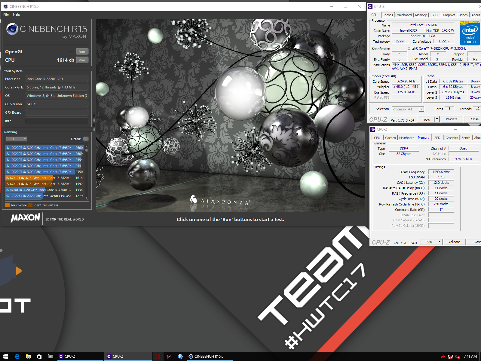Click Tools button in the CPU-Z CPU window
Screen dimensions: 481x361
[426, 119]
